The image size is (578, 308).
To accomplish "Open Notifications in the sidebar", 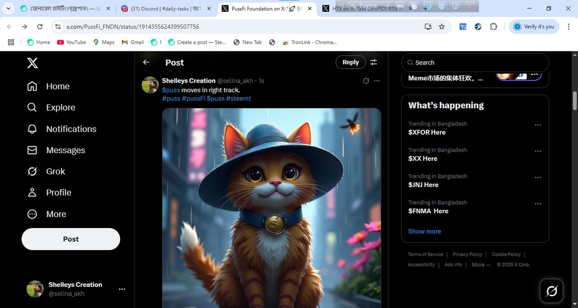I will (x=62, y=129).
